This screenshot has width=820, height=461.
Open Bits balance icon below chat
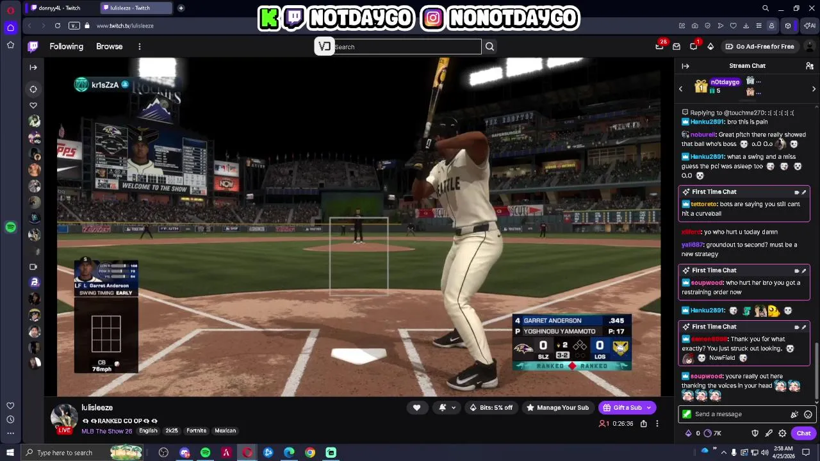[x=689, y=433]
